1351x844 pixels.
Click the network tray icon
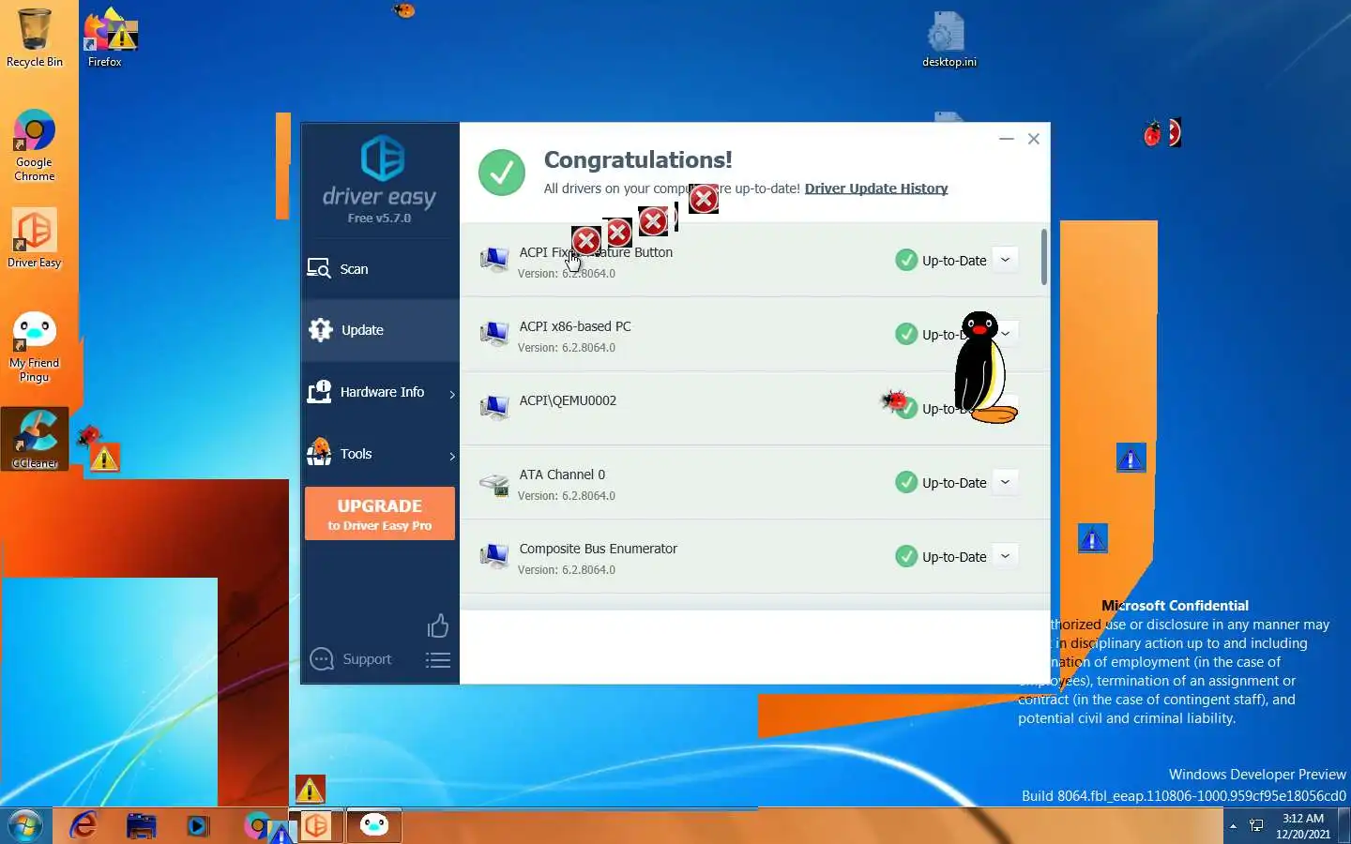coord(1257,826)
